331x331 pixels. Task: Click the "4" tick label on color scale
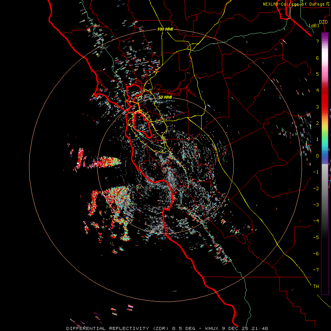coord(317,90)
